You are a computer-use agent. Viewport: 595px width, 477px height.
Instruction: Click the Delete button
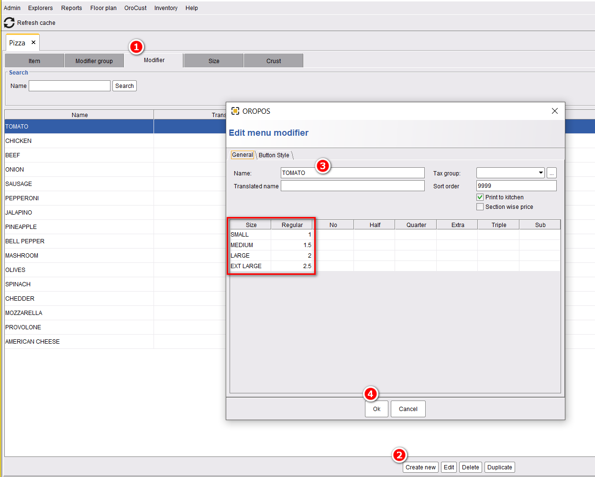tap(471, 467)
